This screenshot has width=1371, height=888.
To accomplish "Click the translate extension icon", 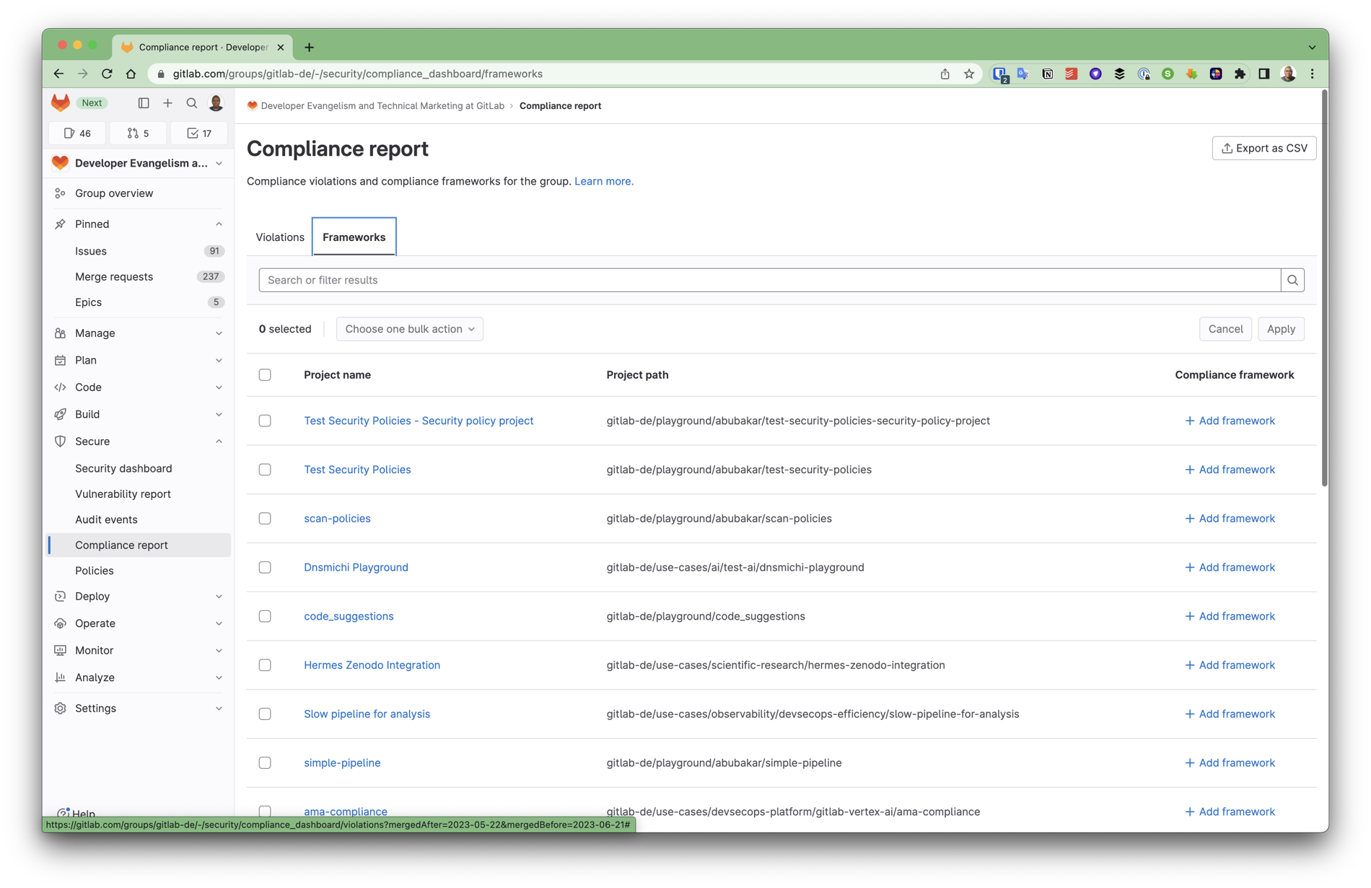I will coord(1023,74).
